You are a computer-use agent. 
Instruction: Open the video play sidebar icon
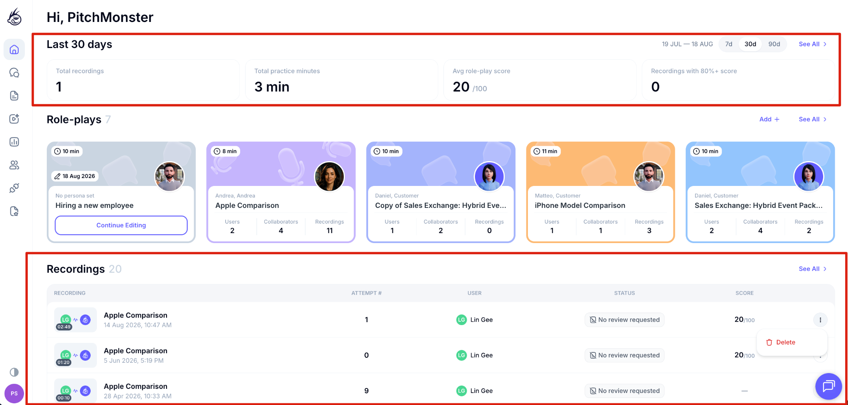[x=14, y=119]
